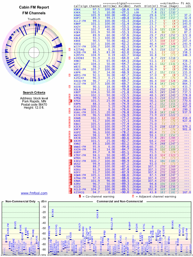Click adjacent channel warning icon beside K225AQ
The width and height of the screenshot is (193, 257).
click(x=69, y=49)
